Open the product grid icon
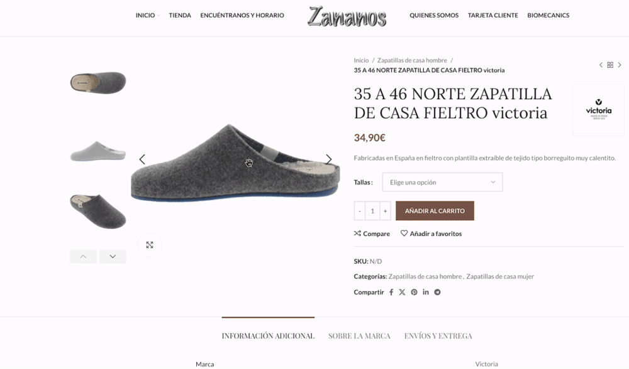 point(610,65)
